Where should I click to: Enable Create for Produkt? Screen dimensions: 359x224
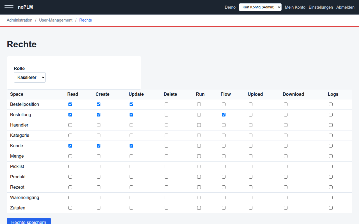pos(99,177)
